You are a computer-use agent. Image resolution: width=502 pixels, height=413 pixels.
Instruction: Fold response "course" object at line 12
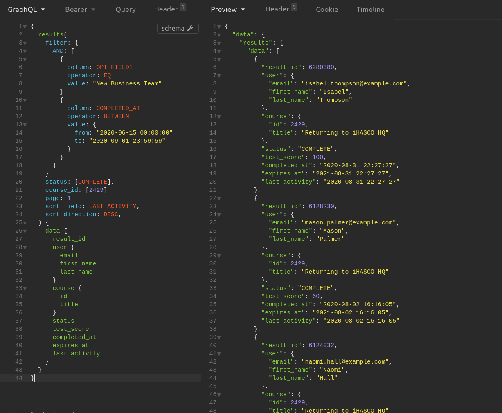click(219, 117)
